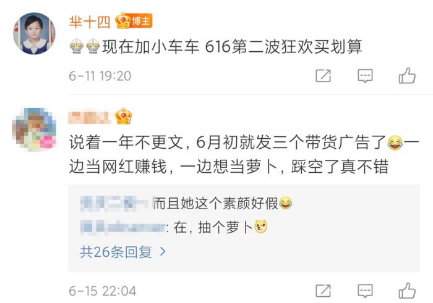This screenshot has width=433, height=303.
Task: Like the comment posted 6-11 19:20
Action: point(407,75)
